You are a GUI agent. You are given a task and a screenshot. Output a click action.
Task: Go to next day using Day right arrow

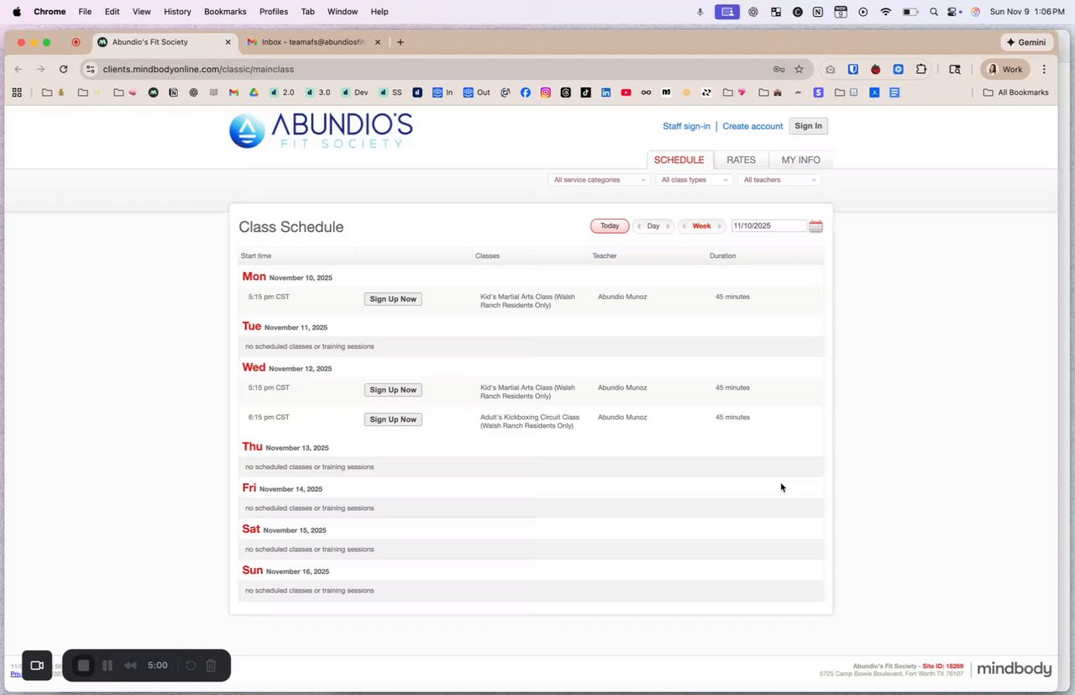[668, 227]
